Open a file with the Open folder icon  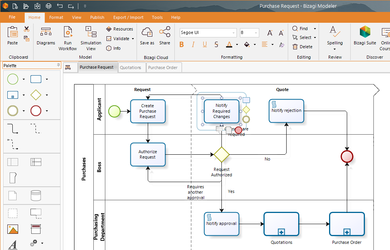tap(26, 6)
